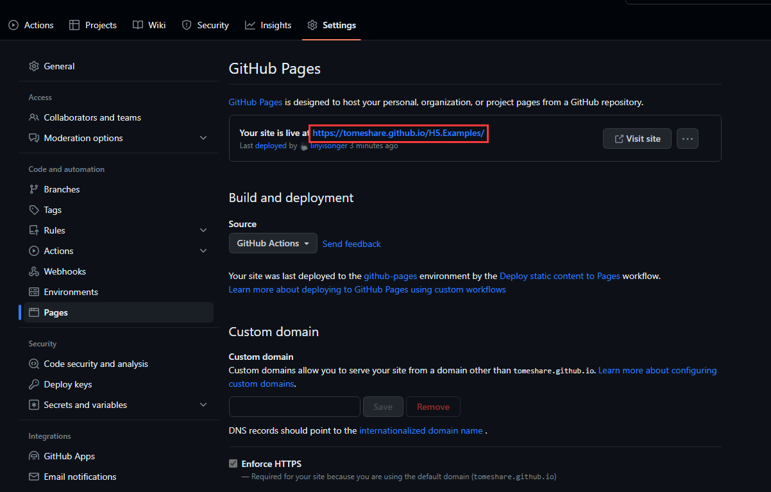Click the Send feedback link
The height and width of the screenshot is (492, 771).
[352, 244]
